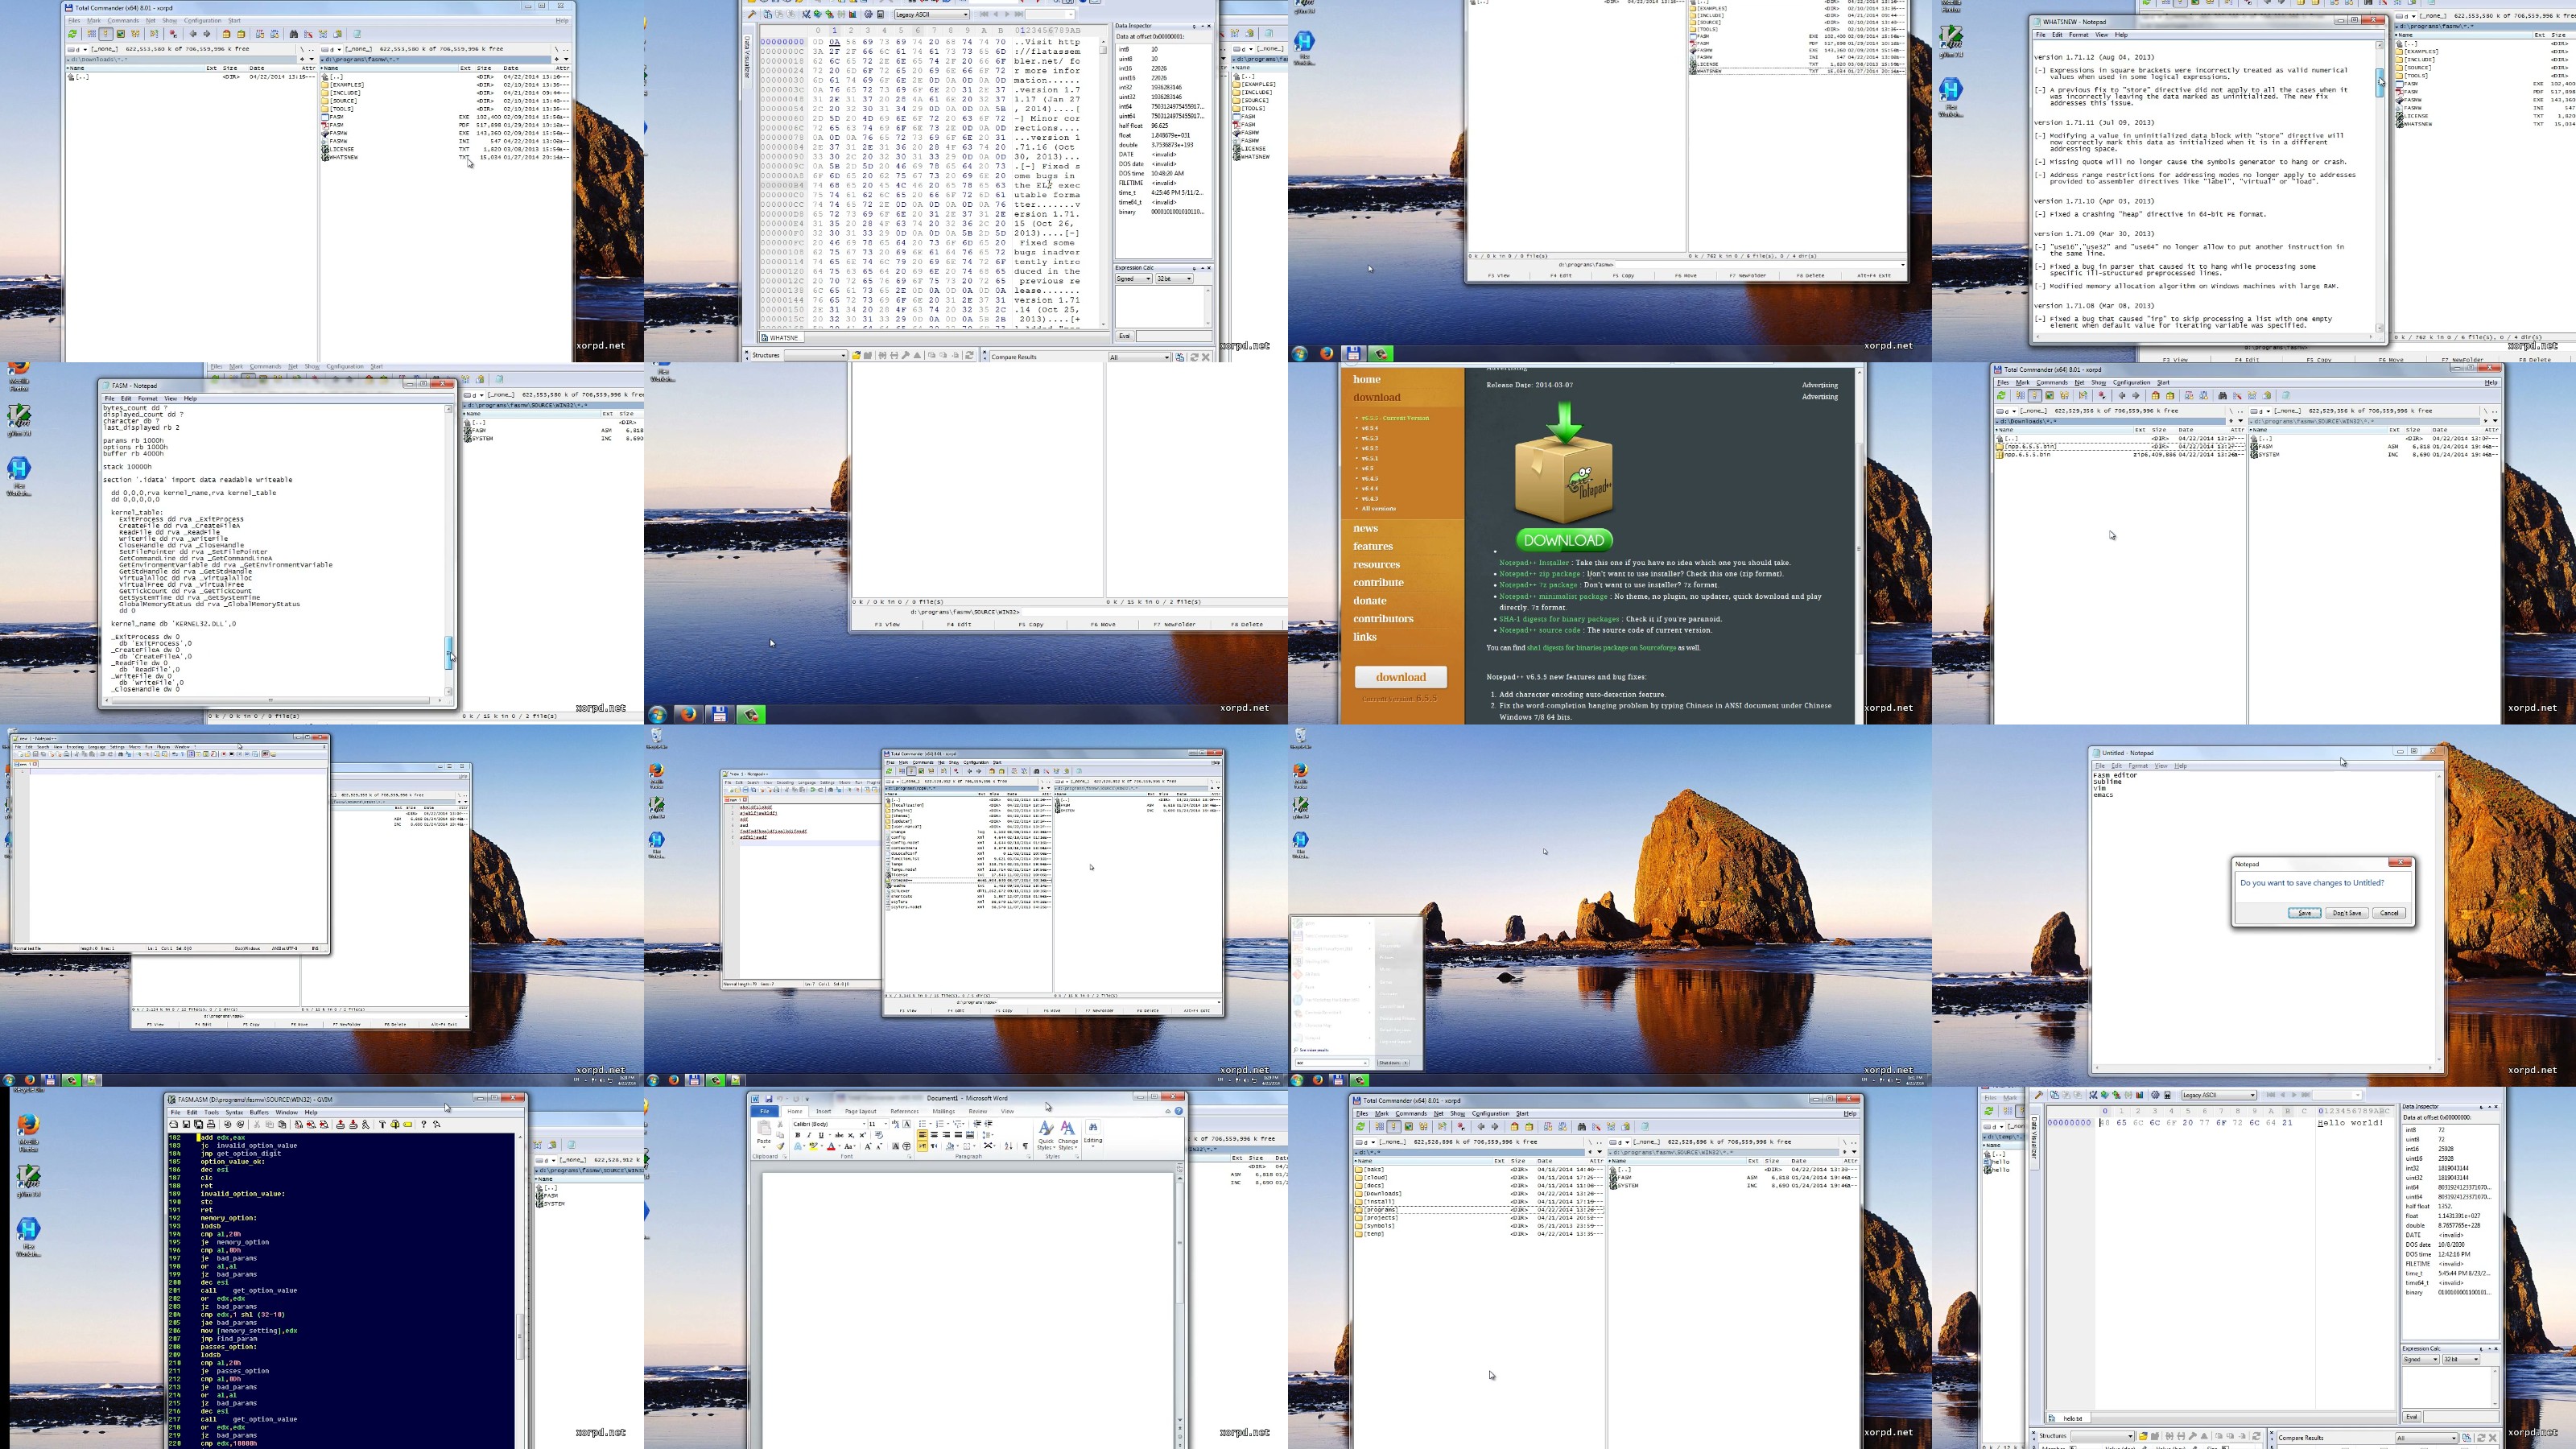Click Firefox taskbar icon under the open Start menu
Image resolution: width=2576 pixels, height=1449 pixels.
[x=1318, y=1081]
